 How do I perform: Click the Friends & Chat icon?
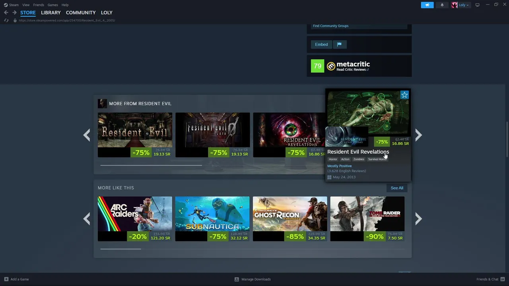[x=503, y=279]
